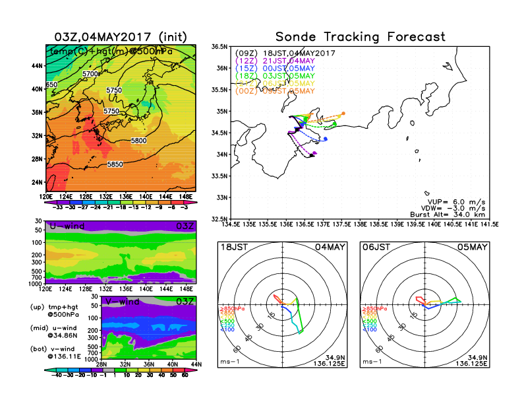Click the purple endpoint dot of the 12Z track

click(x=315, y=154)
